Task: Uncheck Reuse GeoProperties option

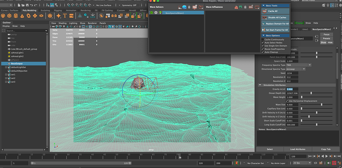Action: (263, 49)
